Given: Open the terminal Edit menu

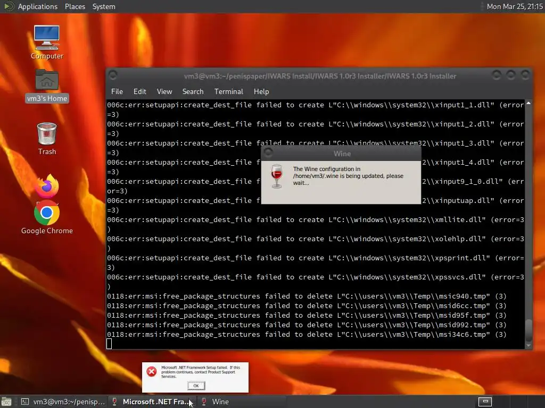Looking at the screenshot, I should coord(140,91).
